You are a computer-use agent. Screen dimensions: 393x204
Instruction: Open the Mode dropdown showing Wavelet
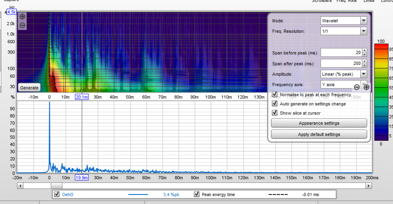pos(343,21)
